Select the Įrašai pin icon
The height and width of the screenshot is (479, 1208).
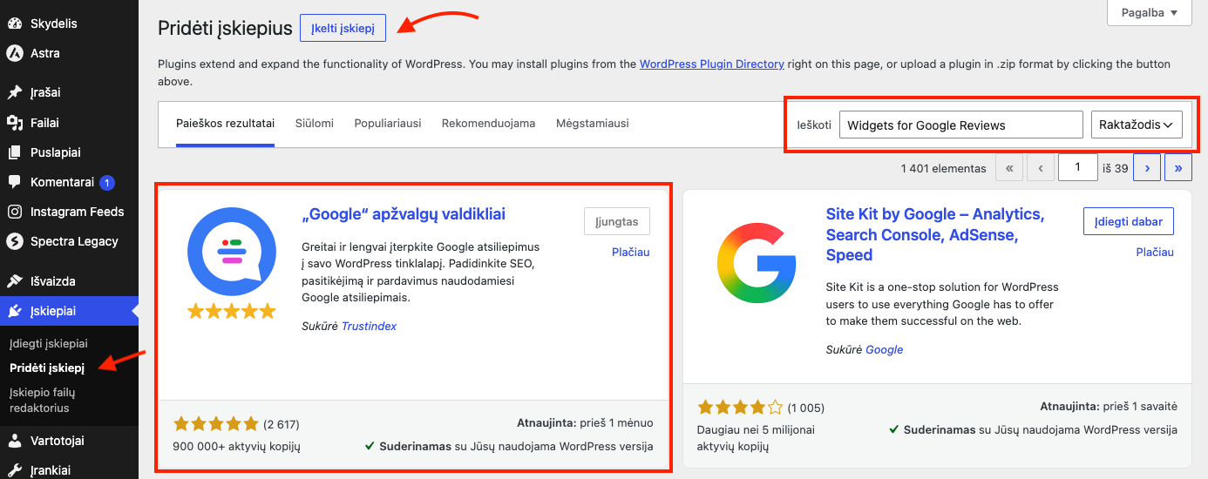pos(15,92)
